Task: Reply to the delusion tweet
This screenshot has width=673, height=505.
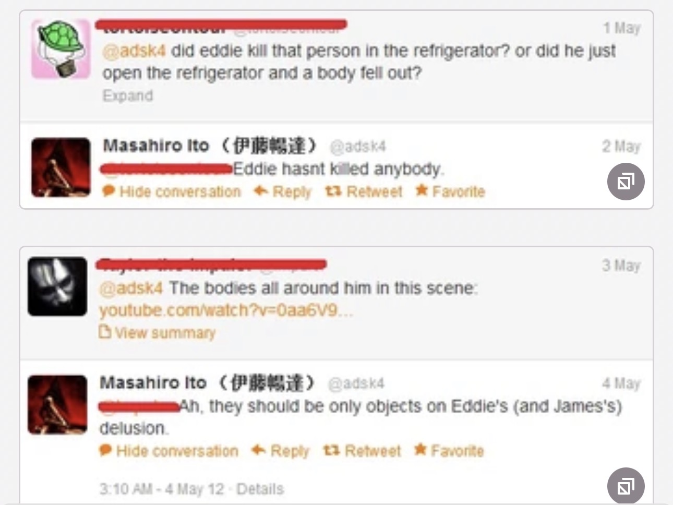Action: pos(280,450)
